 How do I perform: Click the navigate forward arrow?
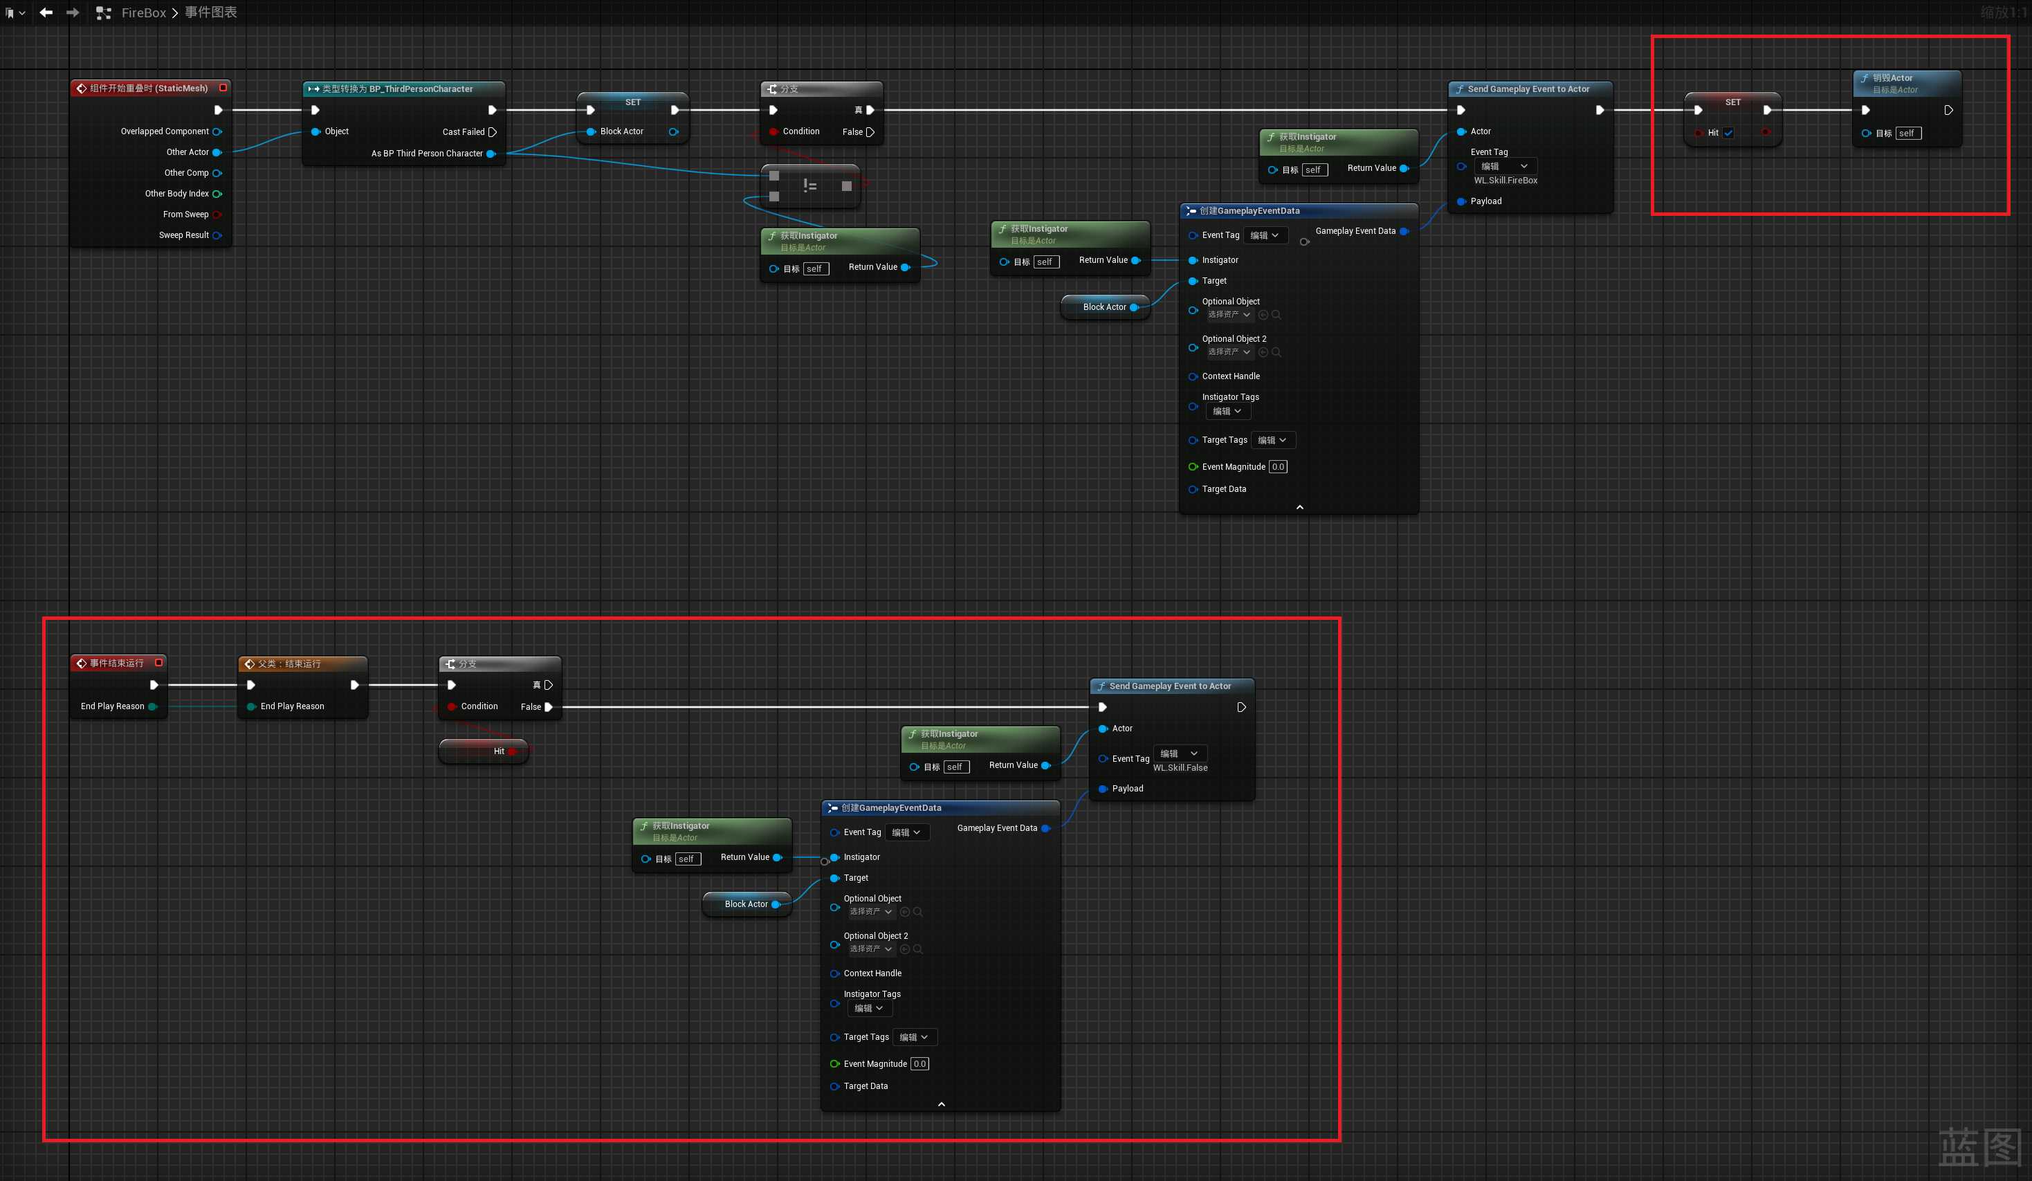[73, 12]
